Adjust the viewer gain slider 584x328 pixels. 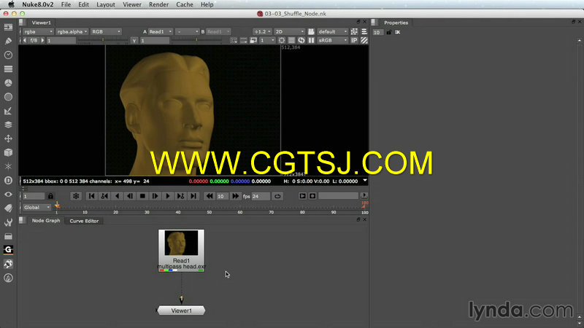103,40
